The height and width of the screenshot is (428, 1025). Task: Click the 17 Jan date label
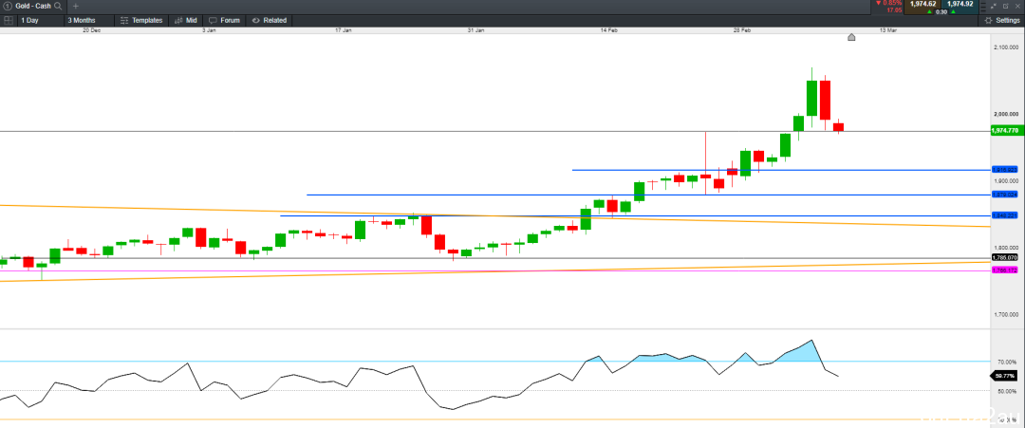point(345,30)
